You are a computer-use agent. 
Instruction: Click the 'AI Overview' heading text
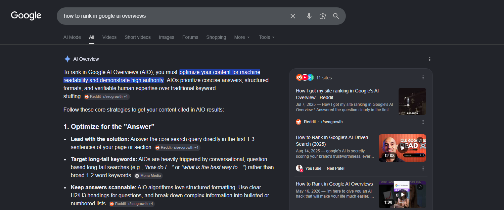86,59
